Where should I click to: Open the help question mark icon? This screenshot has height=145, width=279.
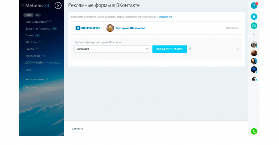254,5
